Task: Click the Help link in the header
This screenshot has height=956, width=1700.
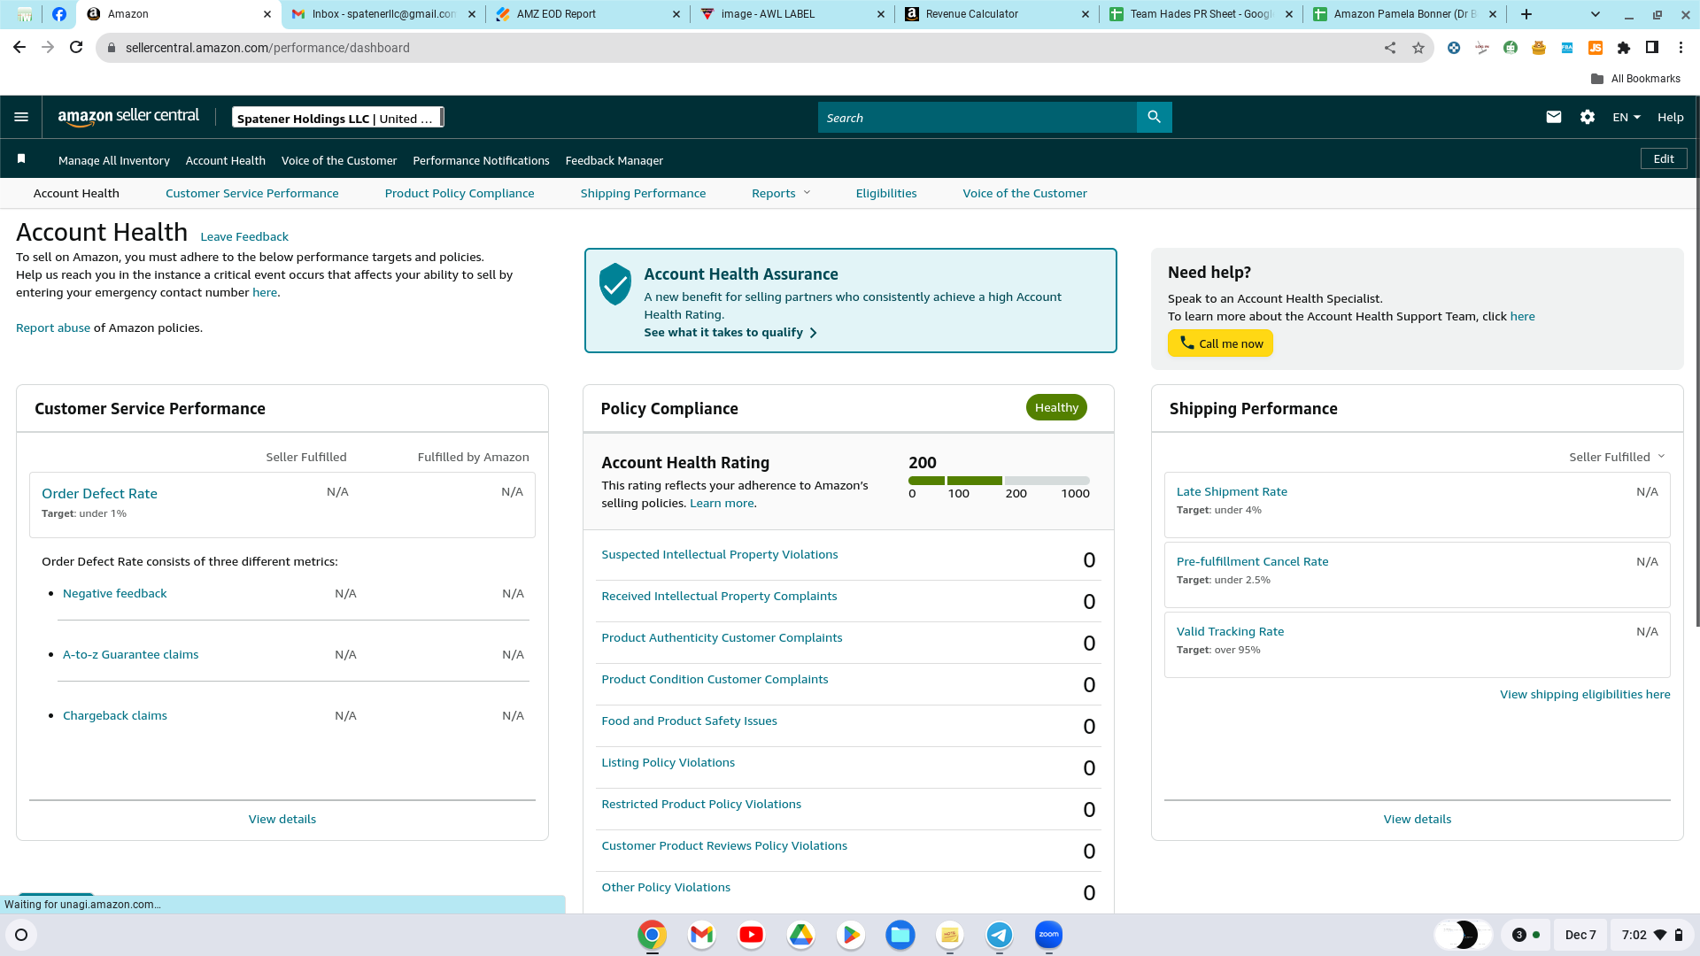Action: tap(1671, 117)
